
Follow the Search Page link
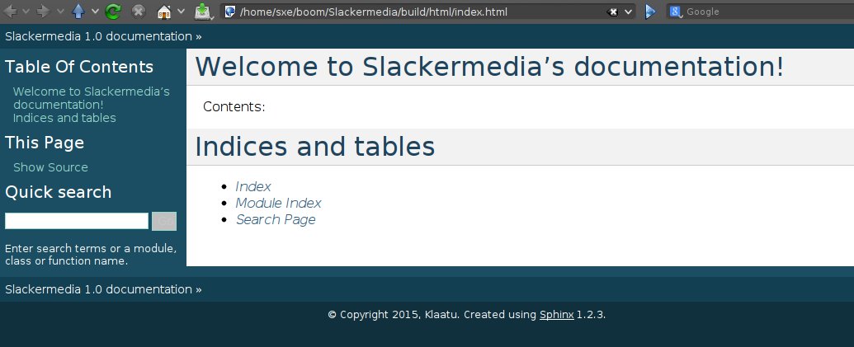[x=276, y=219]
